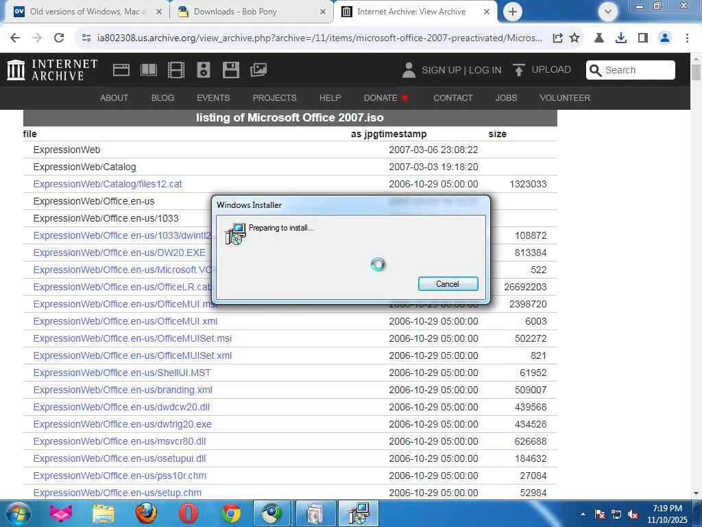Show hidden system tray icons
The image size is (702, 527).
583,514
